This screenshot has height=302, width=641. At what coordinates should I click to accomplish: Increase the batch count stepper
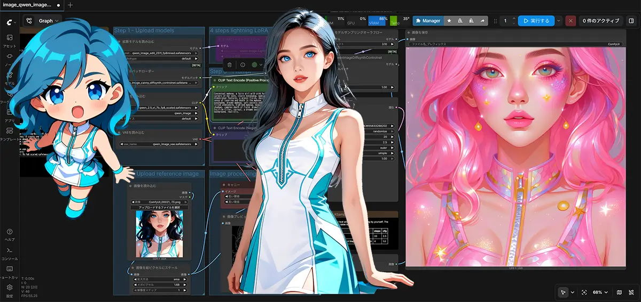[x=514, y=19]
